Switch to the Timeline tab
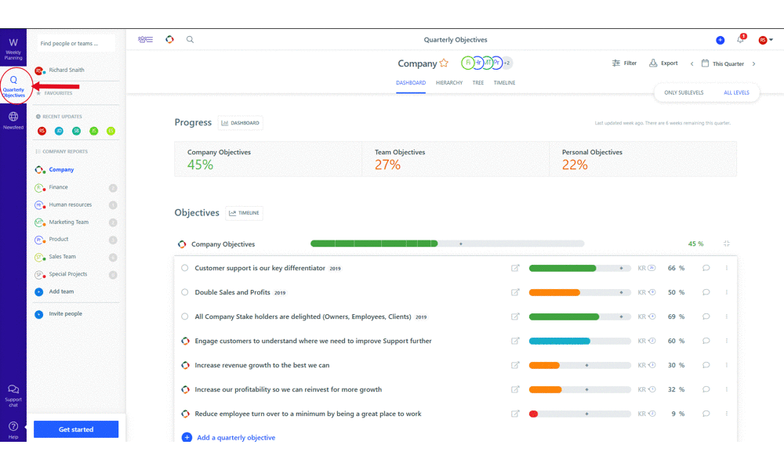 tap(504, 83)
